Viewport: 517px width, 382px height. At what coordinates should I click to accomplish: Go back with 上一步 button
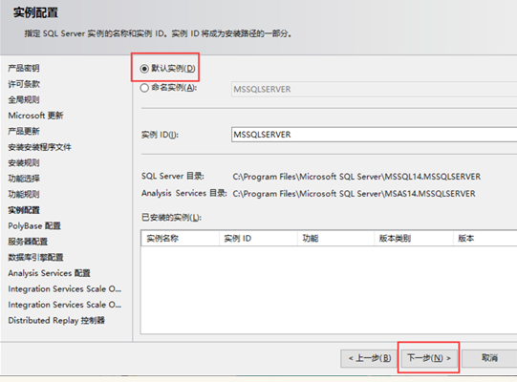[x=370, y=358]
